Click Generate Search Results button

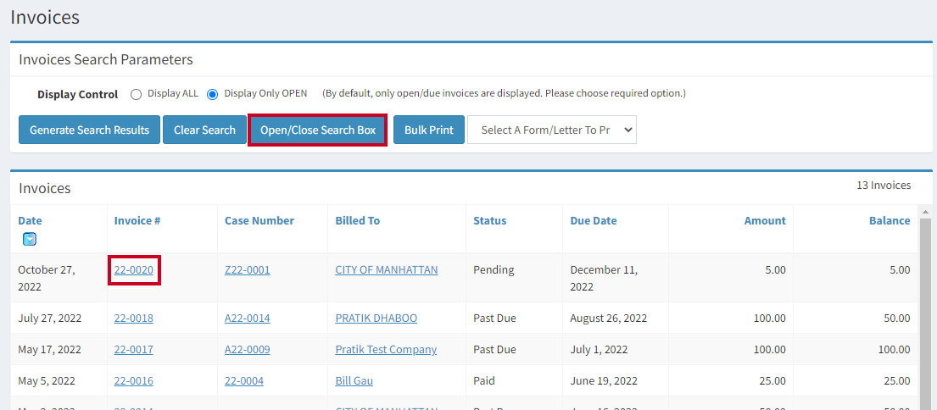(x=90, y=130)
